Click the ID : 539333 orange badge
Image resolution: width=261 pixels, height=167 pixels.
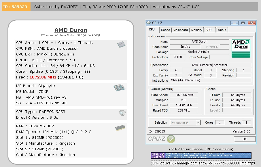[x=16, y=7]
